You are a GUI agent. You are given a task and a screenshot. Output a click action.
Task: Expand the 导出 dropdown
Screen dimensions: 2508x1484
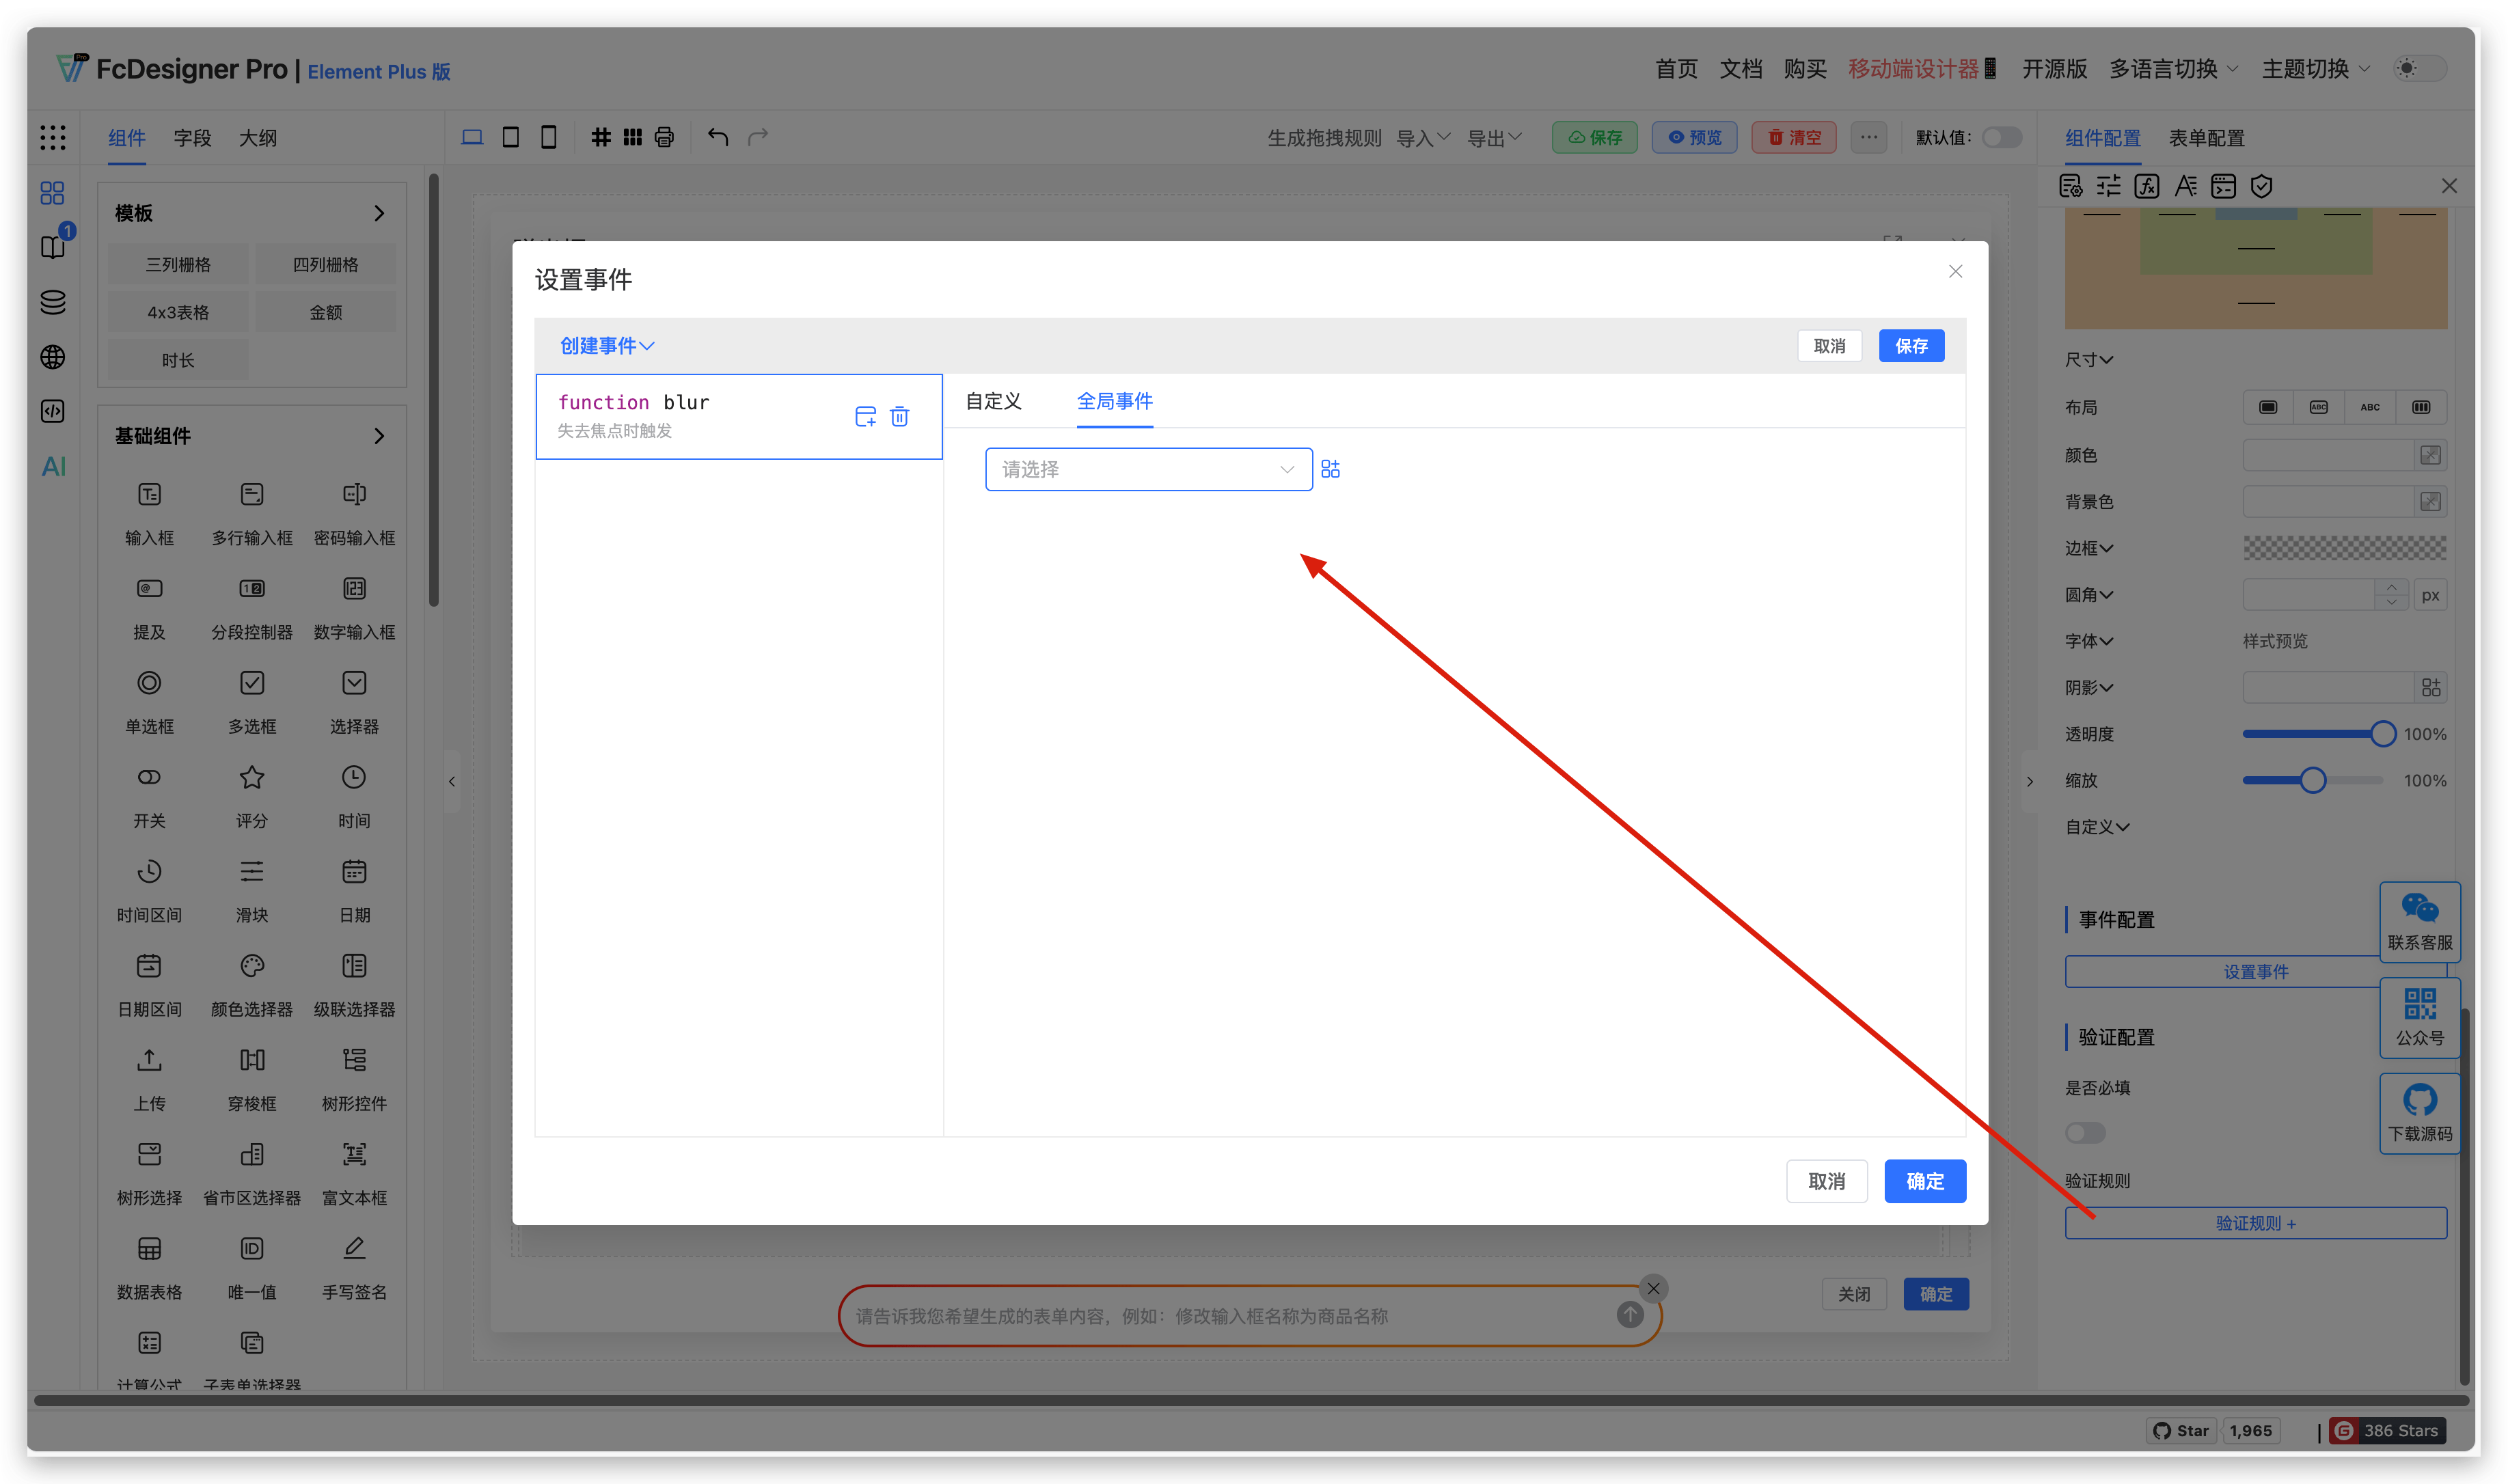coord(1494,137)
